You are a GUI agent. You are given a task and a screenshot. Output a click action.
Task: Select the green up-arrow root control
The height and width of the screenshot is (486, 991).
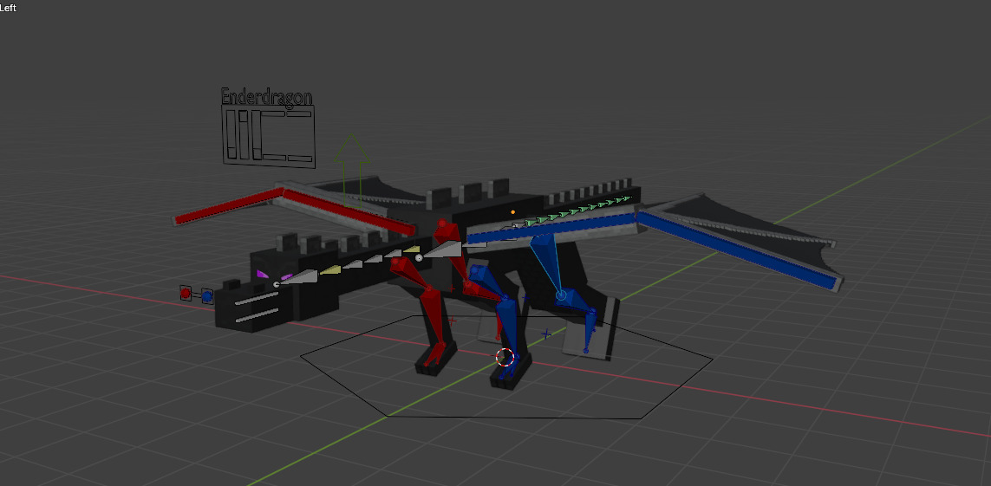pos(352,171)
